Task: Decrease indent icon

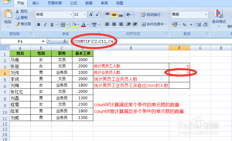Action: pos(128,24)
